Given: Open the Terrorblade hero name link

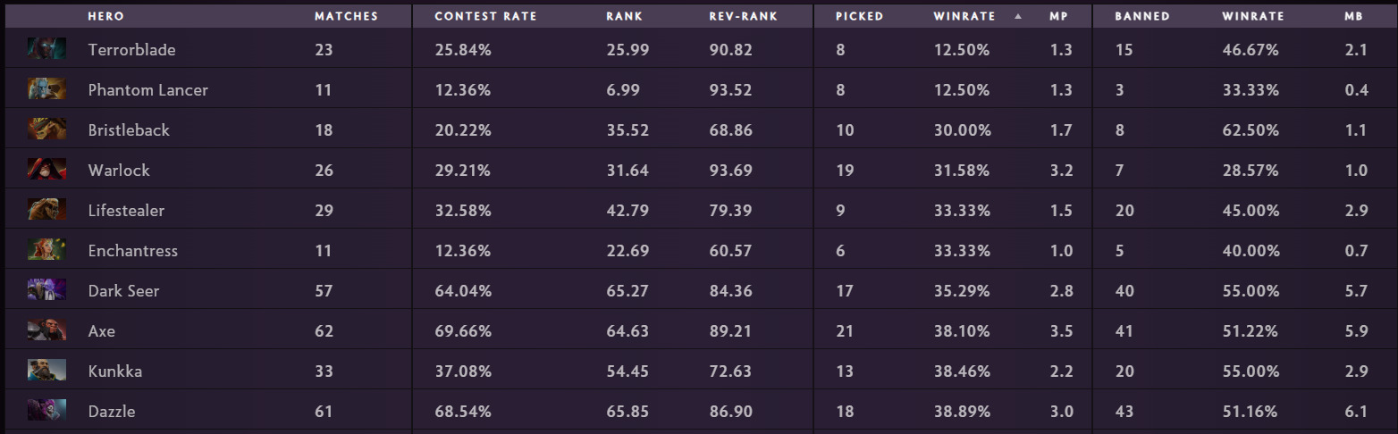Looking at the screenshot, I should (131, 50).
